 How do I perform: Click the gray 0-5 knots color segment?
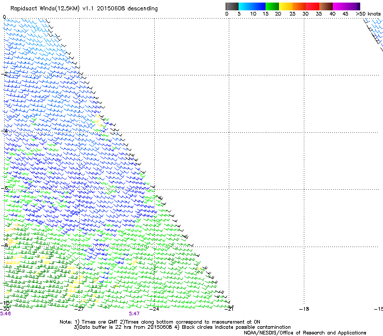232,6
